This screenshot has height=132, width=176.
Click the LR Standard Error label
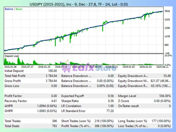point(73,111)
